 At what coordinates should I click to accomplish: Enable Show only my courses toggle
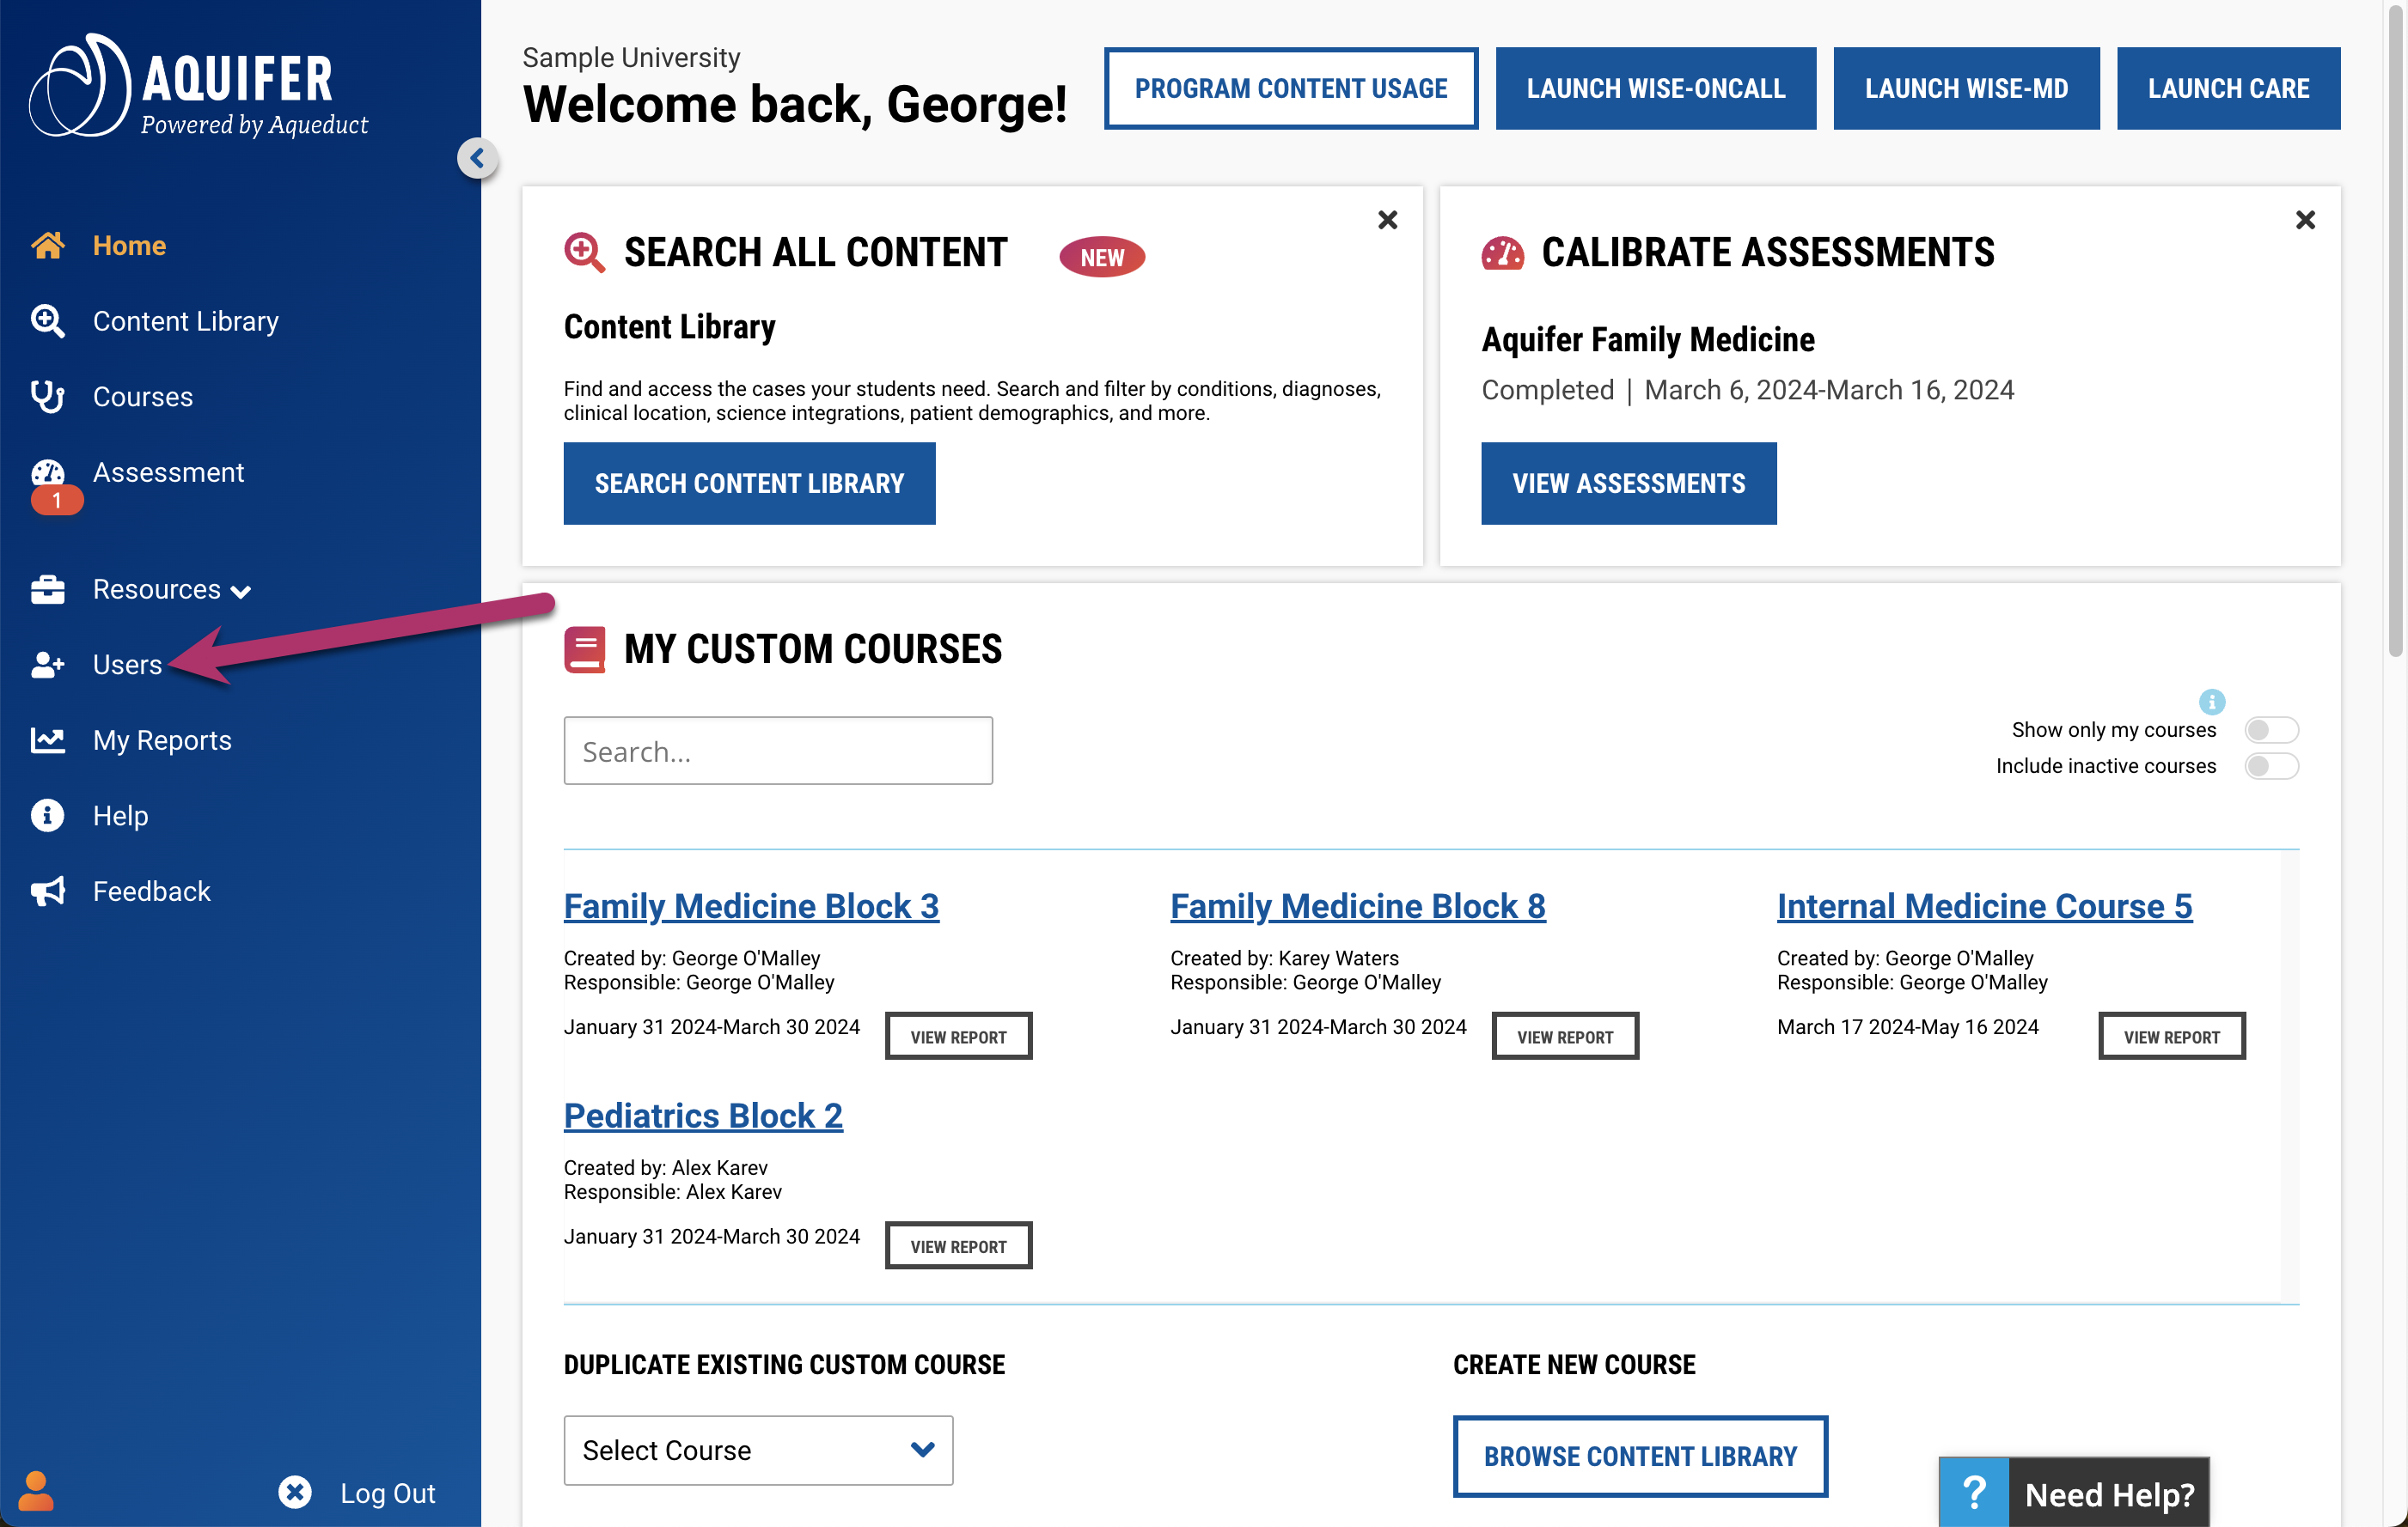click(2270, 729)
